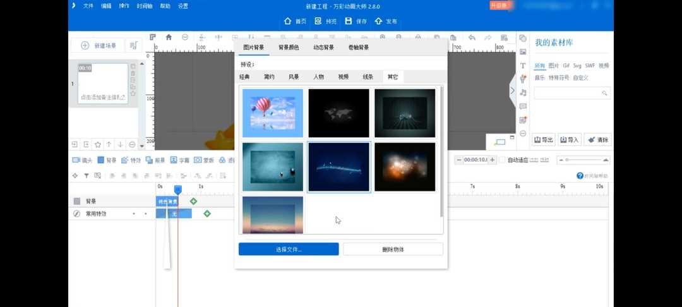Click the filter funnel icon above timeline
This screenshot has height=307, width=682.
tap(87, 176)
